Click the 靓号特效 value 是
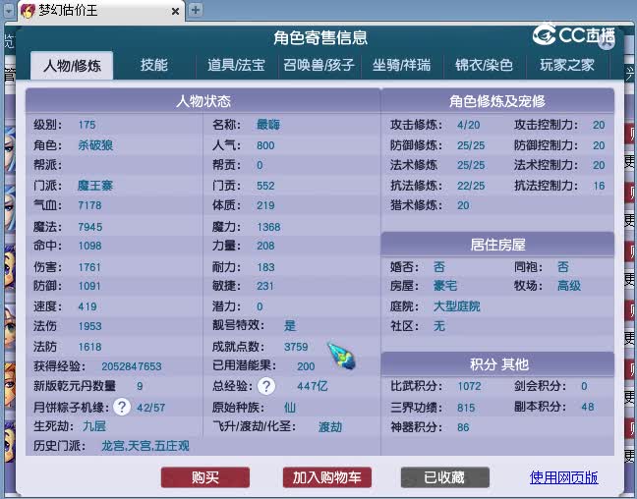This screenshot has width=637, height=499. (290, 326)
